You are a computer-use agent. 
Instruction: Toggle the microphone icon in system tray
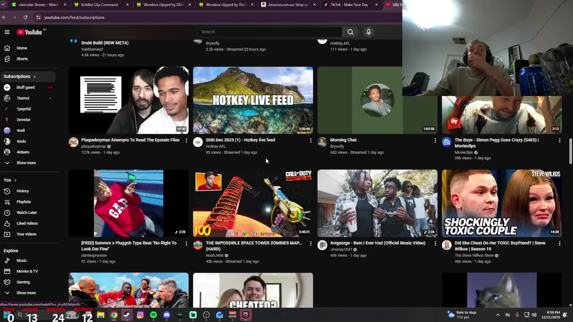coord(517,315)
